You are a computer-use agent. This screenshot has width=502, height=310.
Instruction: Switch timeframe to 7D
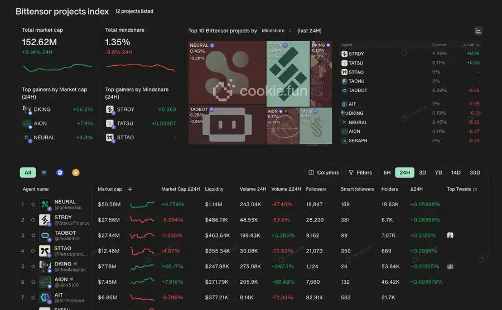[438, 172]
